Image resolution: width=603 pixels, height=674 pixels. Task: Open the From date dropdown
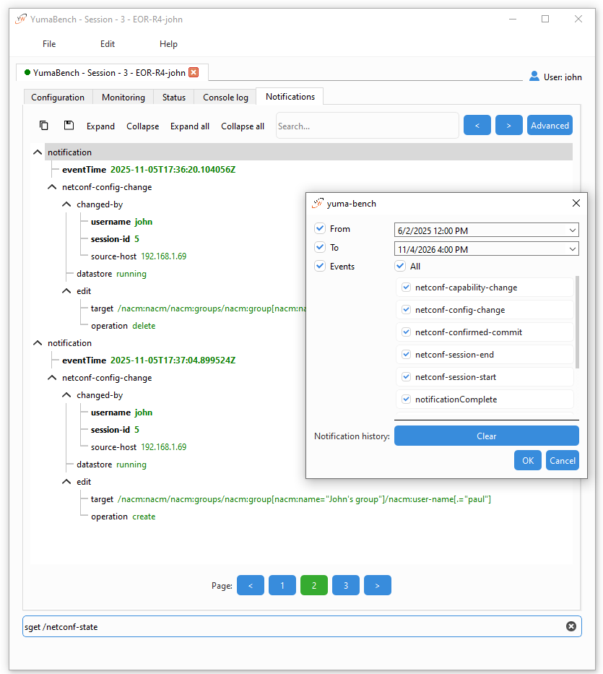[x=573, y=230]
